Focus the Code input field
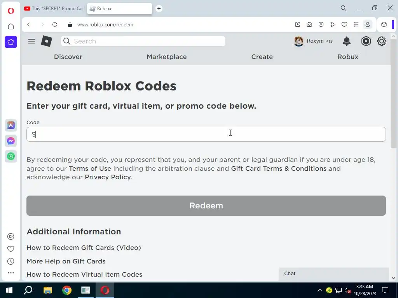 [x=206, y=134]
